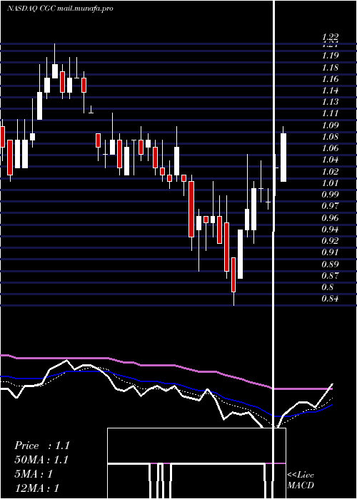Select the 0.89 price axis label
Screen dimensions: 357x499
pos(330,264)
